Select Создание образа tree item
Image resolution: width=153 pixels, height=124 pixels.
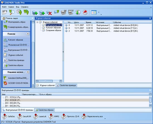pyautogui.click(x=53, y=30)
